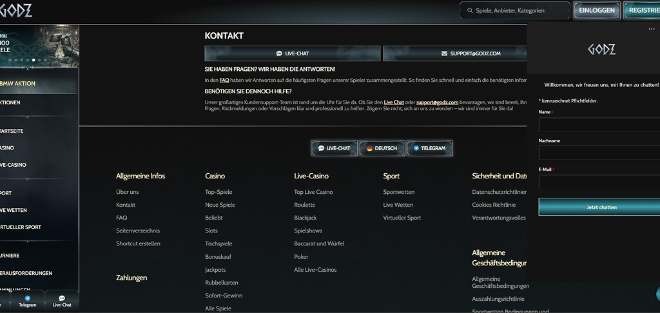Click the large Live-Chat contact button
Image resolution: width=660 pixels, height=313 pixels.
(x=292, y=53)
